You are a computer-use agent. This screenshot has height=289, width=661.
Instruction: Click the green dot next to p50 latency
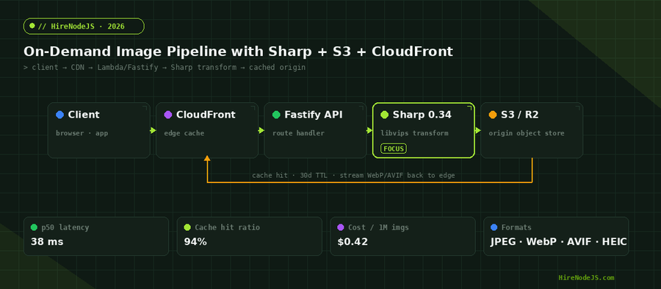click(x=34, y=228)
